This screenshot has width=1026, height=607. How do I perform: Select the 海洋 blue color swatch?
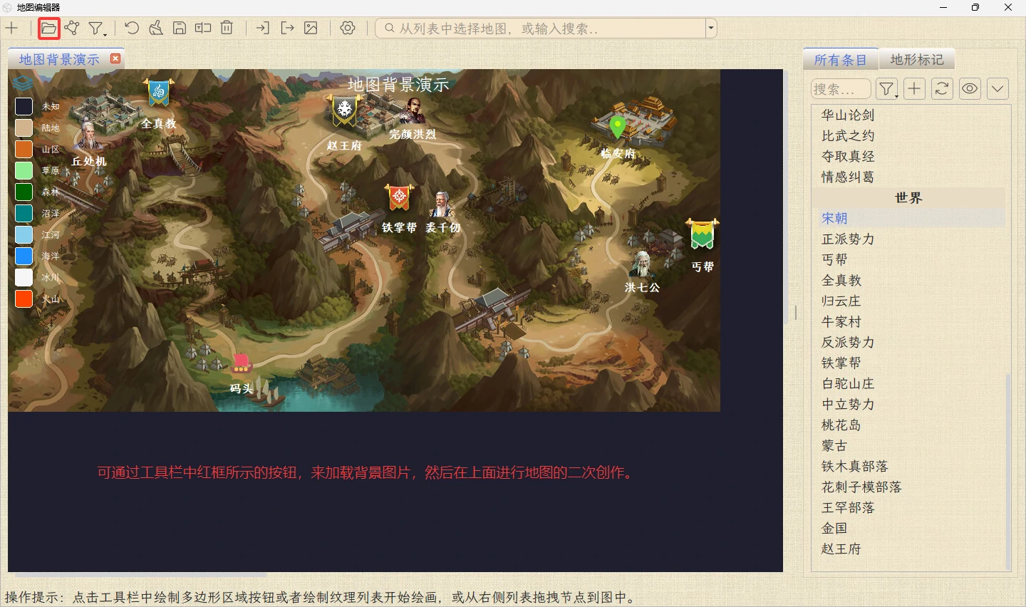24,256
